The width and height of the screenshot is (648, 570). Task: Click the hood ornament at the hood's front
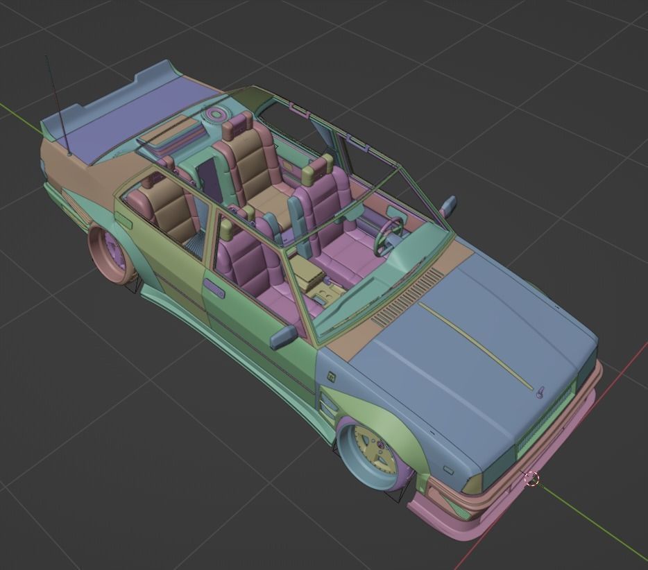[x=539, y=392]
